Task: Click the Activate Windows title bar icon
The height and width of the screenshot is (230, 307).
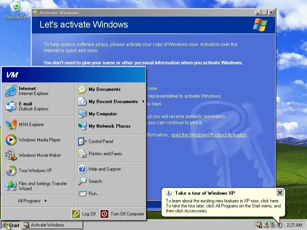Action: (35, 13)
